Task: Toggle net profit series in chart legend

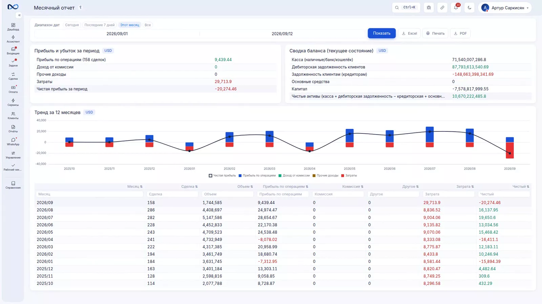Action: 222,176
